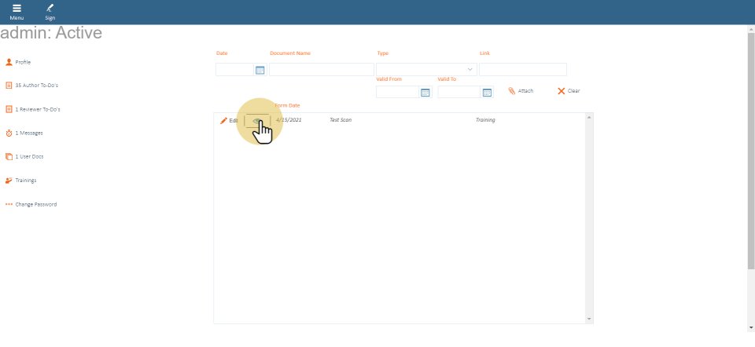Click the Clear X icon

click(562, 91)
